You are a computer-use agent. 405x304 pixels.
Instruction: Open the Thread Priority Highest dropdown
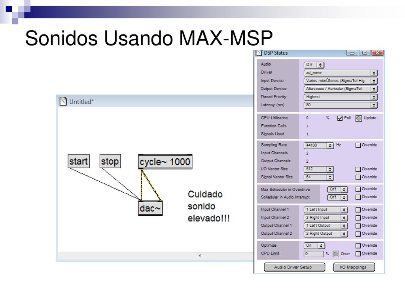(x=341, y=97)
